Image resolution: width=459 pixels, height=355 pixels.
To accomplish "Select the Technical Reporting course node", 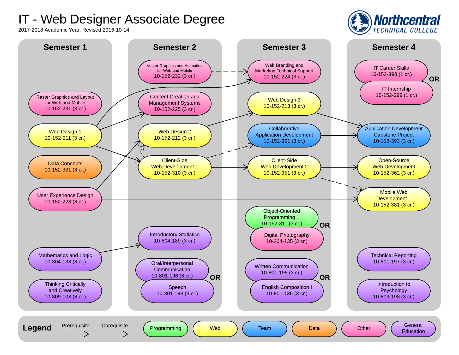I will click(x=394, y=259).
